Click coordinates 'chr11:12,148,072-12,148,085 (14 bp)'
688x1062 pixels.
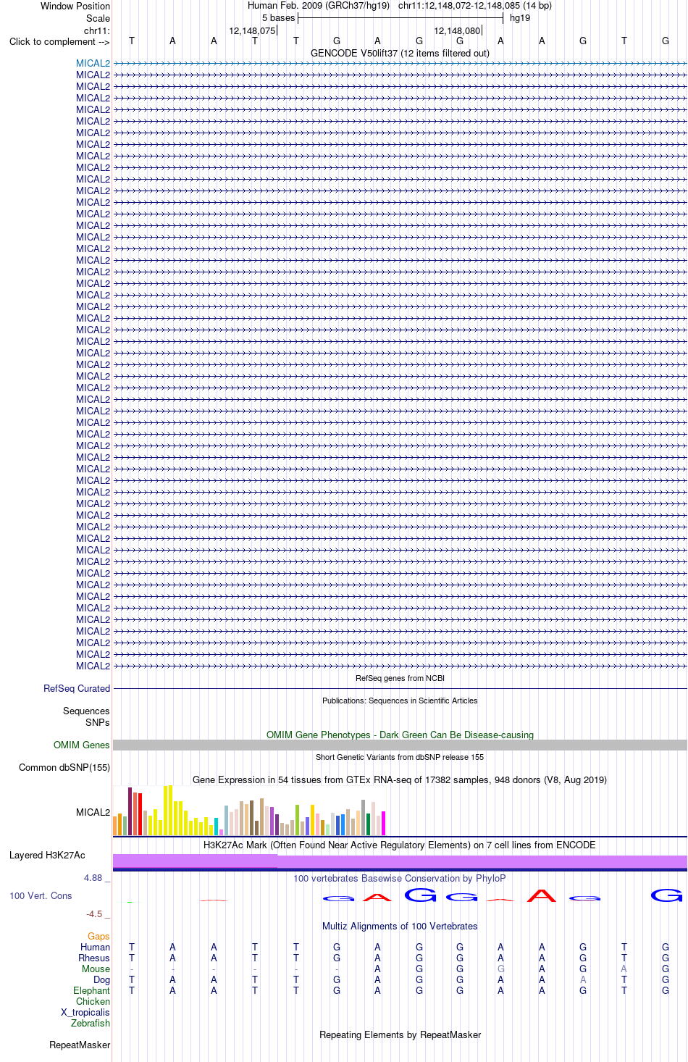coord(475,5)
